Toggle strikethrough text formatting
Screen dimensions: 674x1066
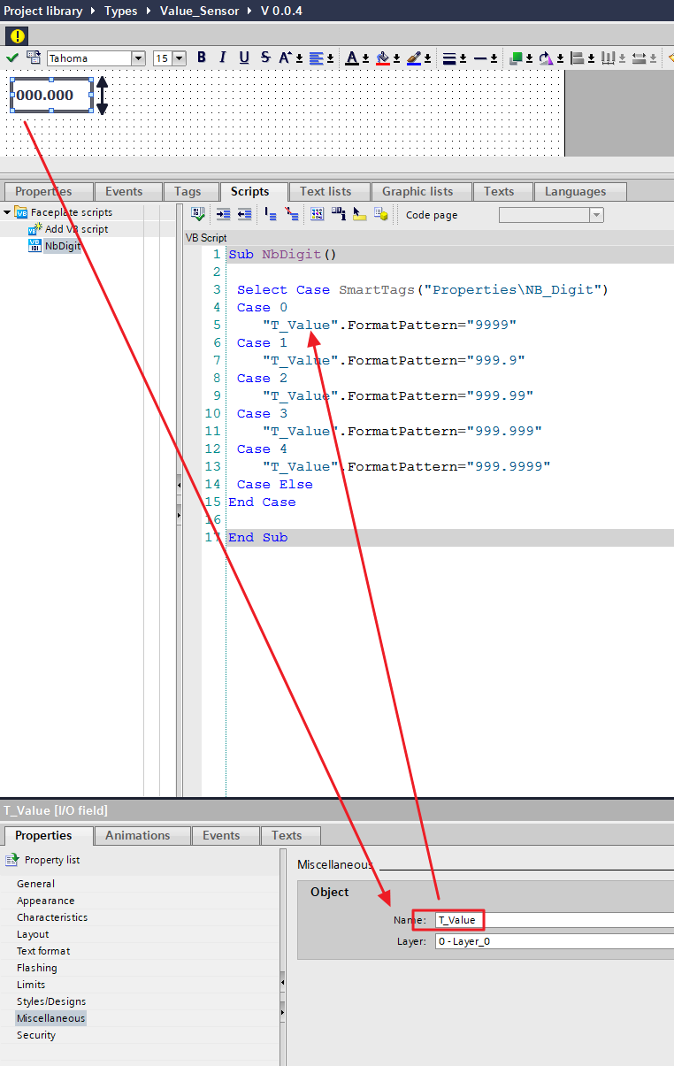[265, 58]
